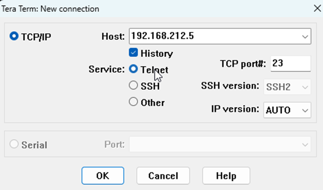Click the Cancel button
The image size is (323, 190).
[x=163, y=176]
